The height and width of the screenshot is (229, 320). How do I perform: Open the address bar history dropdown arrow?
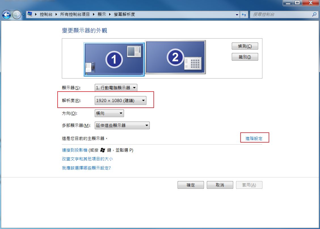click(x=237, y=14)
